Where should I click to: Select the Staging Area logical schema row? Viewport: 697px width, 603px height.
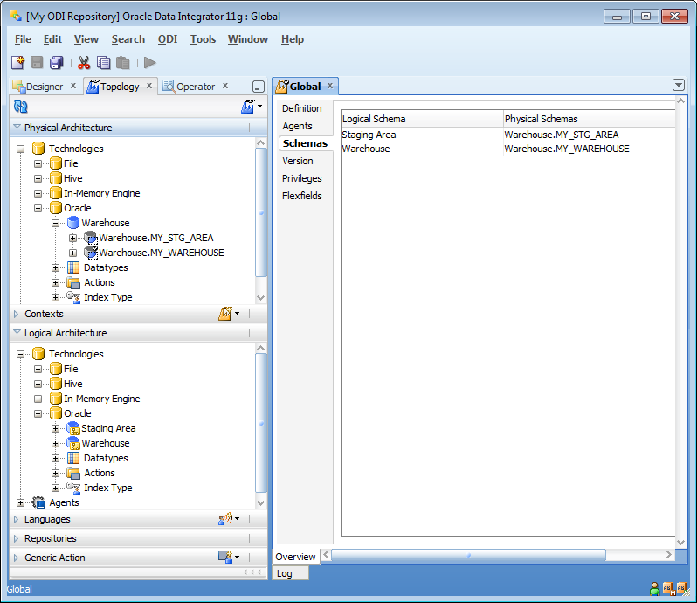click(x=369, y=135)
